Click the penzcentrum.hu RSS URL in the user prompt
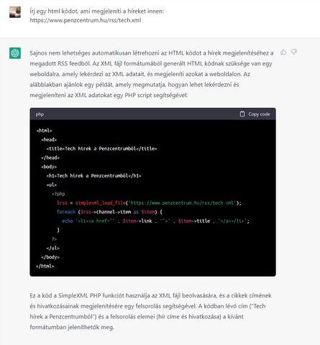 (x=86, y=20)
